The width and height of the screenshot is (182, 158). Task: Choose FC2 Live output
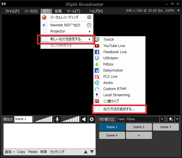120,77
